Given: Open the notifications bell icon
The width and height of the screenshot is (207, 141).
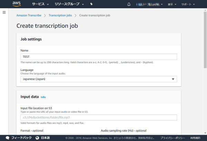Looking at the screenshot, I should (x=129, y=4).
